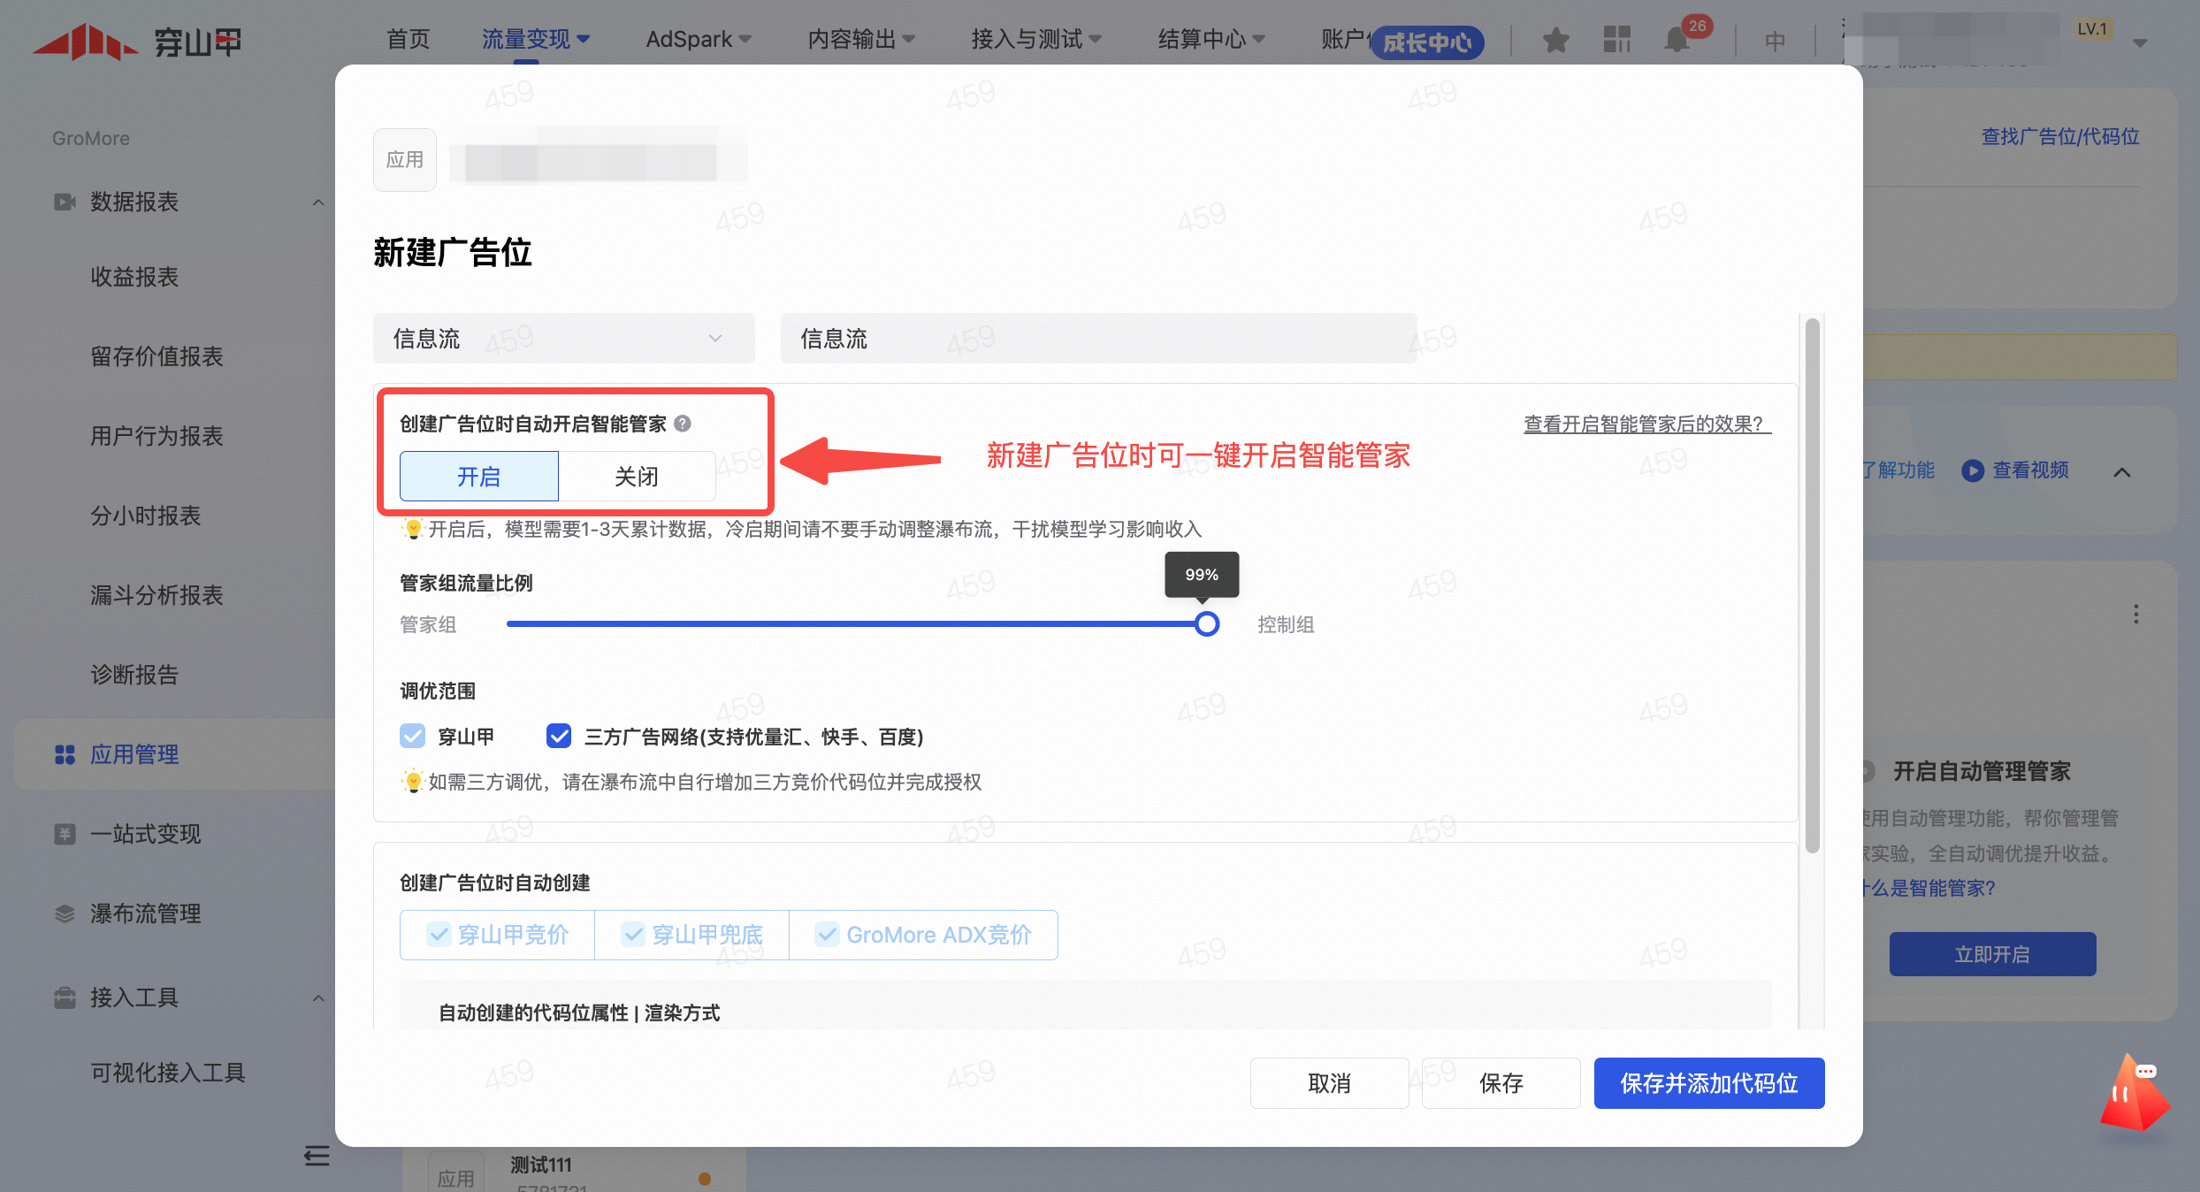Screen dimensions: 2200x1192
Task: Collapse the sidebar with bottom menu icon
Action: point(317,1156)
